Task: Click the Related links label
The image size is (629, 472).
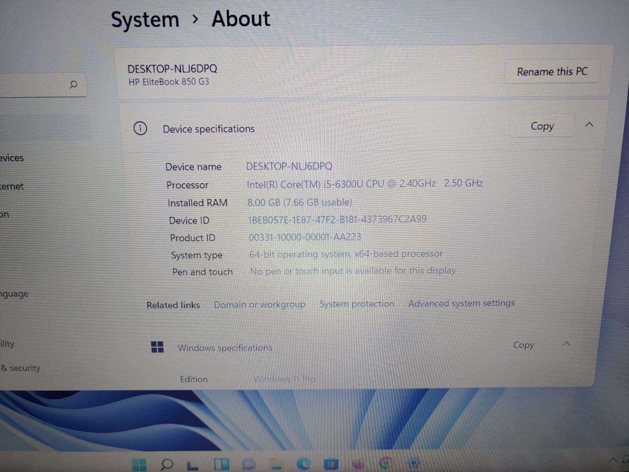Action: coord(173,305)
